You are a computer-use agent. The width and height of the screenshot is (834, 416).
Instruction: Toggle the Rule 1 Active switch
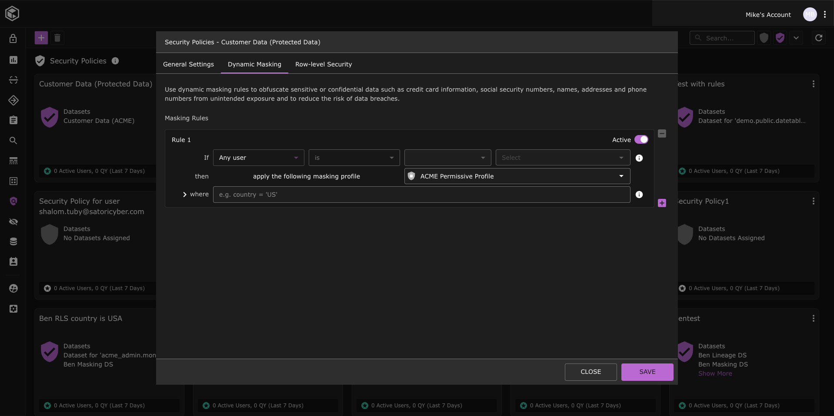[641, 139]
